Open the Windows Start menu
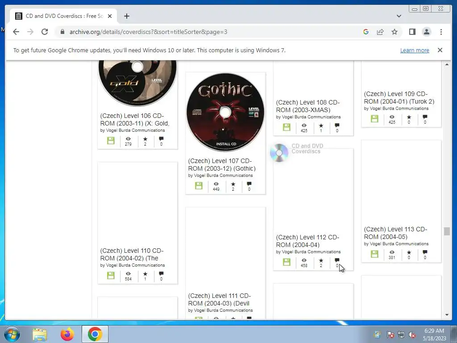 (12, 334)
